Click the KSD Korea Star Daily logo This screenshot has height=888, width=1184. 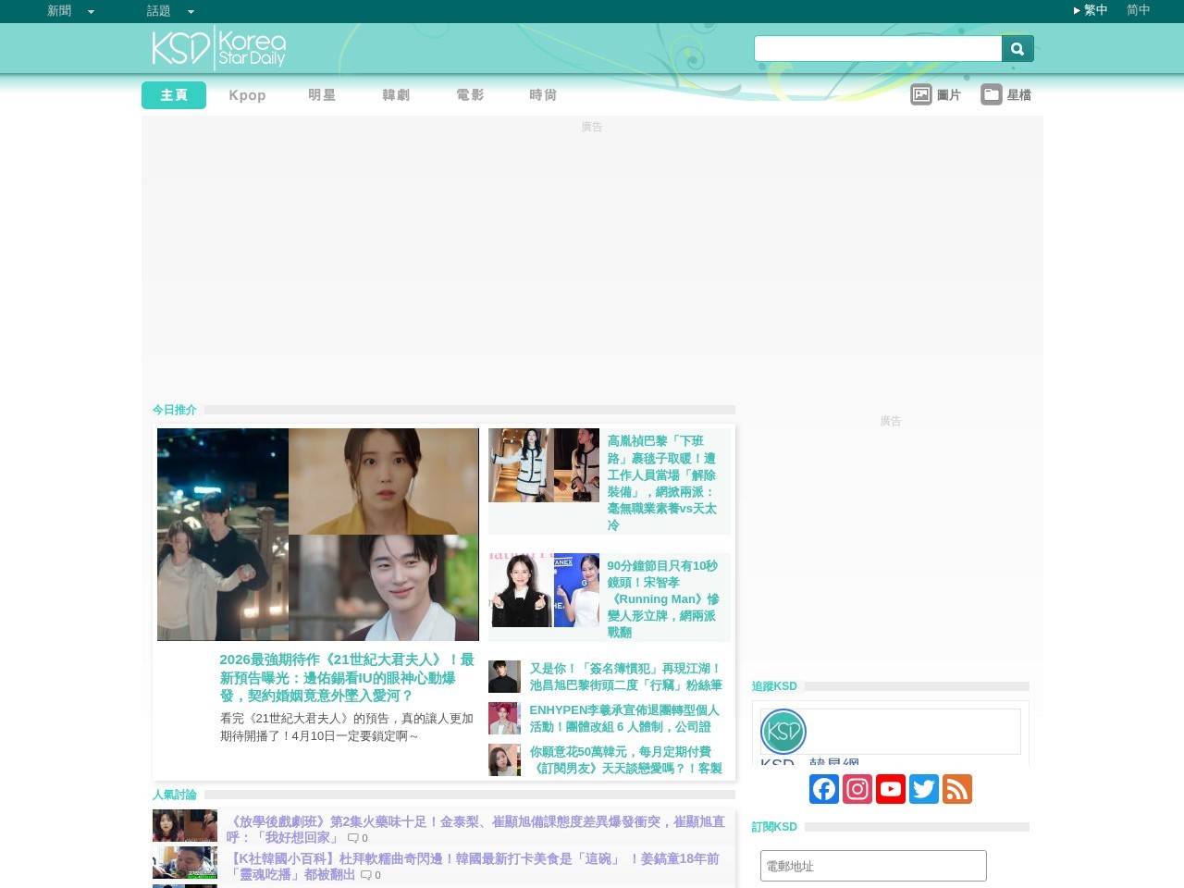tap(218, 48)
